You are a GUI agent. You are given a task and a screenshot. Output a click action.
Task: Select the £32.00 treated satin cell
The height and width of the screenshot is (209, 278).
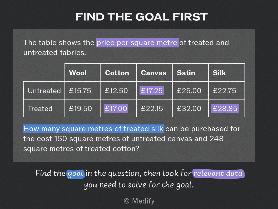coord(189,108)
